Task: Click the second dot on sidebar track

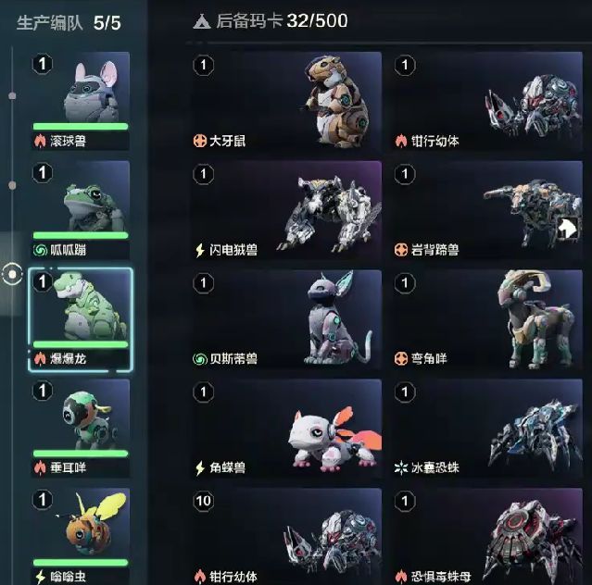Action: [12, 185]
